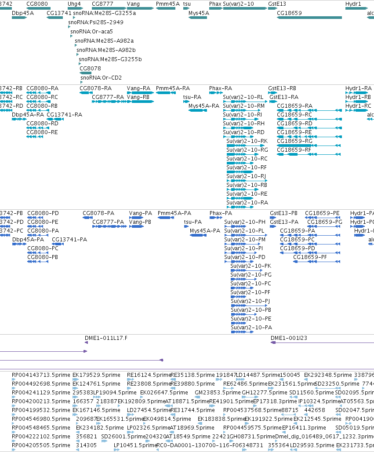The width and height of the screenshot is (374, 452).
Task: Select EST EK026647.5prime
Action: [164, 392]
